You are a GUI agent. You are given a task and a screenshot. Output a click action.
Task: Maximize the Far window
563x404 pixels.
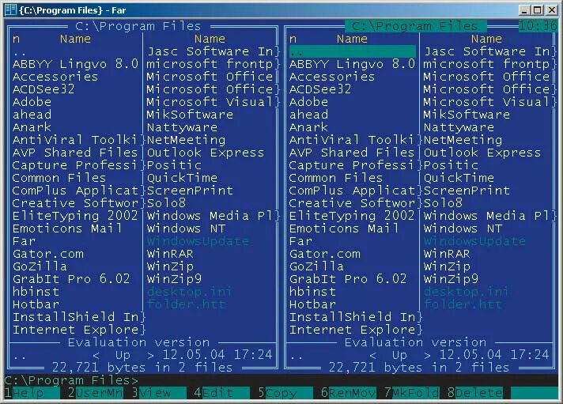pyautogui.click(x=538, y=10)
